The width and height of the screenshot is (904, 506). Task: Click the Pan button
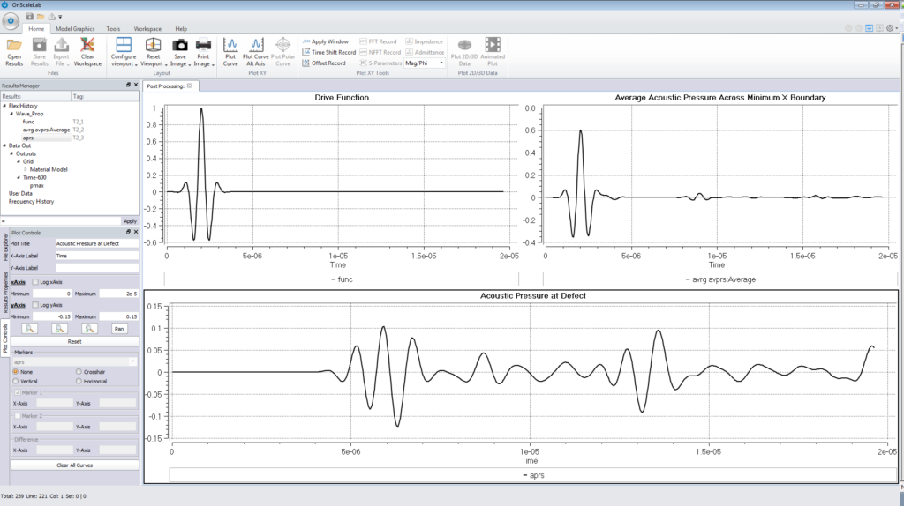tap(119, 329)
